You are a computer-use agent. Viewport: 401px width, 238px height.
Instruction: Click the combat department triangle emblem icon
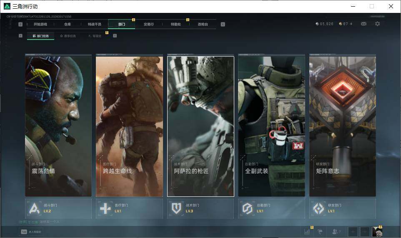pyautogui.click(x=34, y=208)
